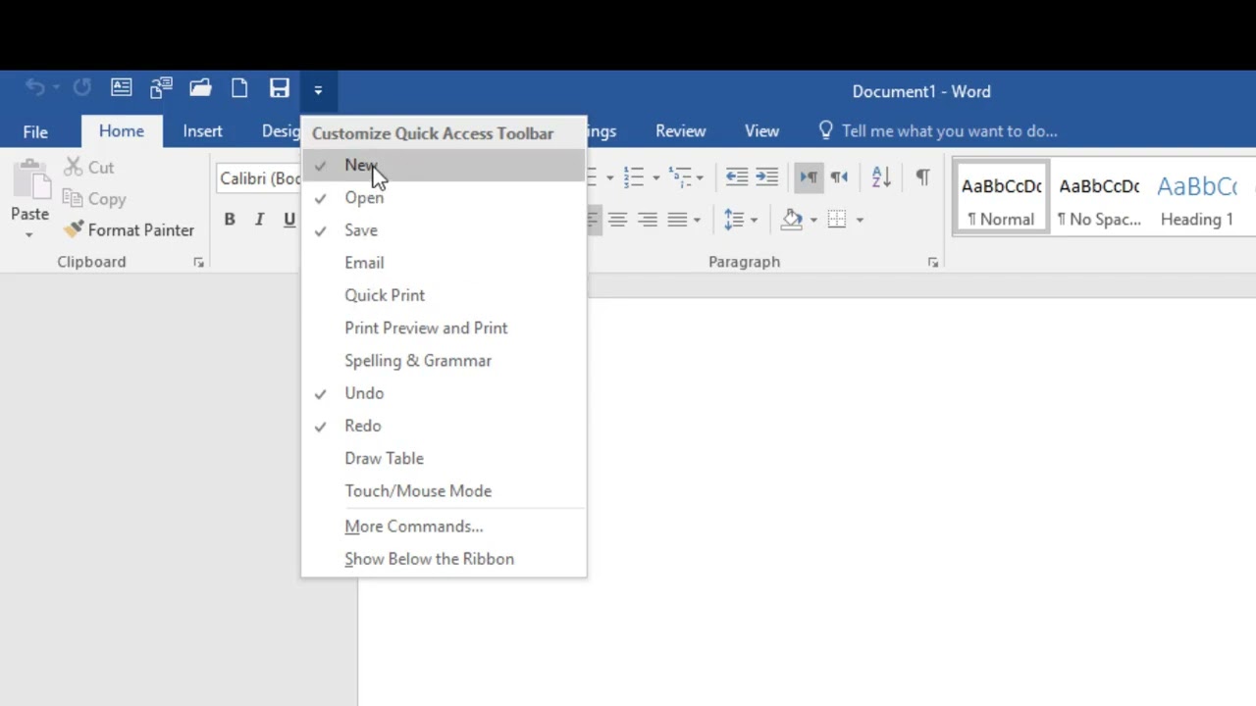Screen dimensions: 1256x706
Task: Apply Underline with the U icon
Action: 289,220
